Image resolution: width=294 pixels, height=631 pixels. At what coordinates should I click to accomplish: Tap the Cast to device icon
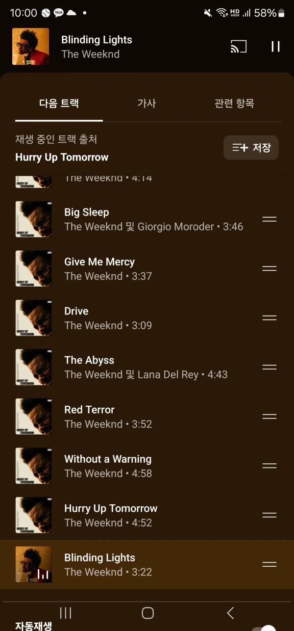[238, 47]
